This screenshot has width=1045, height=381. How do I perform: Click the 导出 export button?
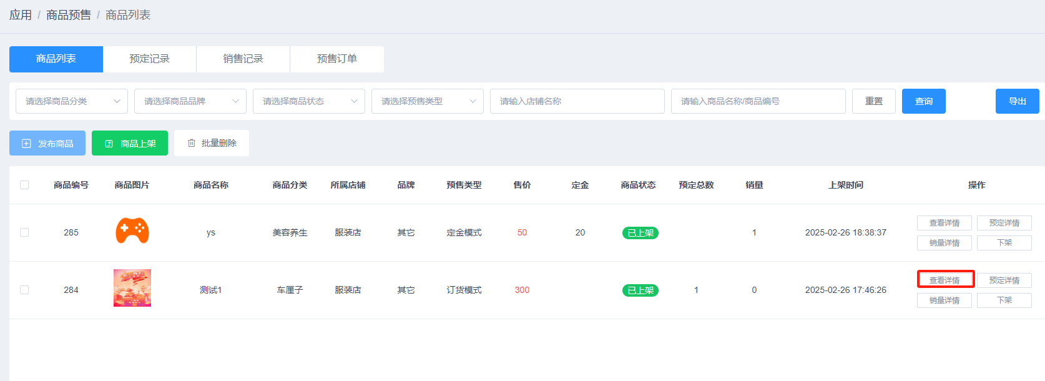click(1017, 101)
